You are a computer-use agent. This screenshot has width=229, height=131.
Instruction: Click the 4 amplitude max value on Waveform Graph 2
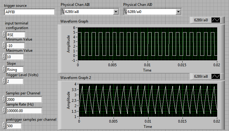tap(76, 84)
